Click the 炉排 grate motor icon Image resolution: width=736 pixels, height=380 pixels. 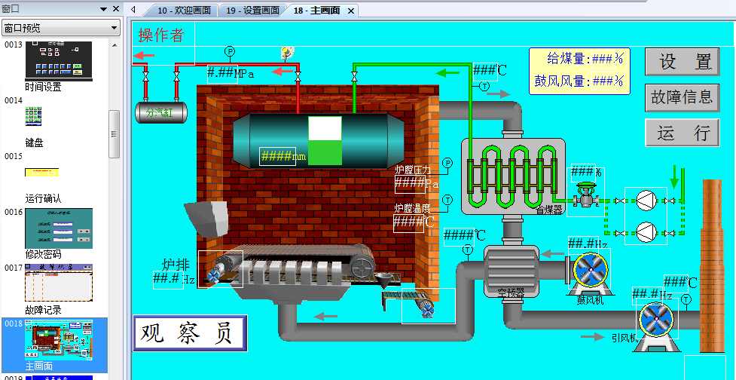(x=220, y=269)
